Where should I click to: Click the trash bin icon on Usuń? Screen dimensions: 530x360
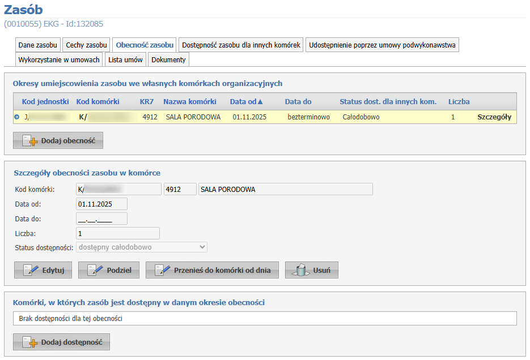[x=302, y=271]
